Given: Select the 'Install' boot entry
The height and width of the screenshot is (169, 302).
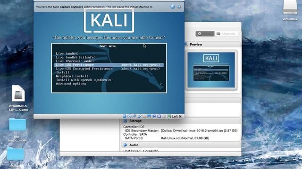Looking at the screenshot, I should (63, 72).
